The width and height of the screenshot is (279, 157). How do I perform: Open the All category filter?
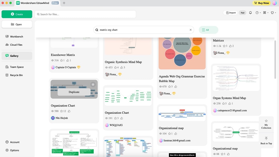[x=208, y=30]
